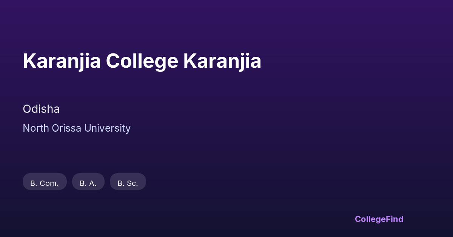Open the North Orissa University link

[77, 128]
